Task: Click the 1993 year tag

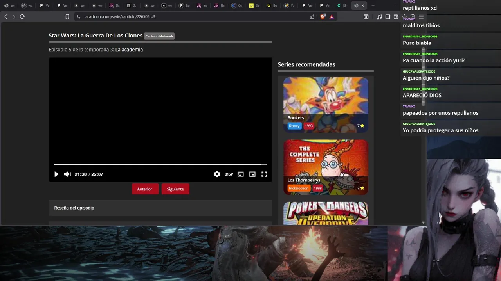Action: (309, 126)
